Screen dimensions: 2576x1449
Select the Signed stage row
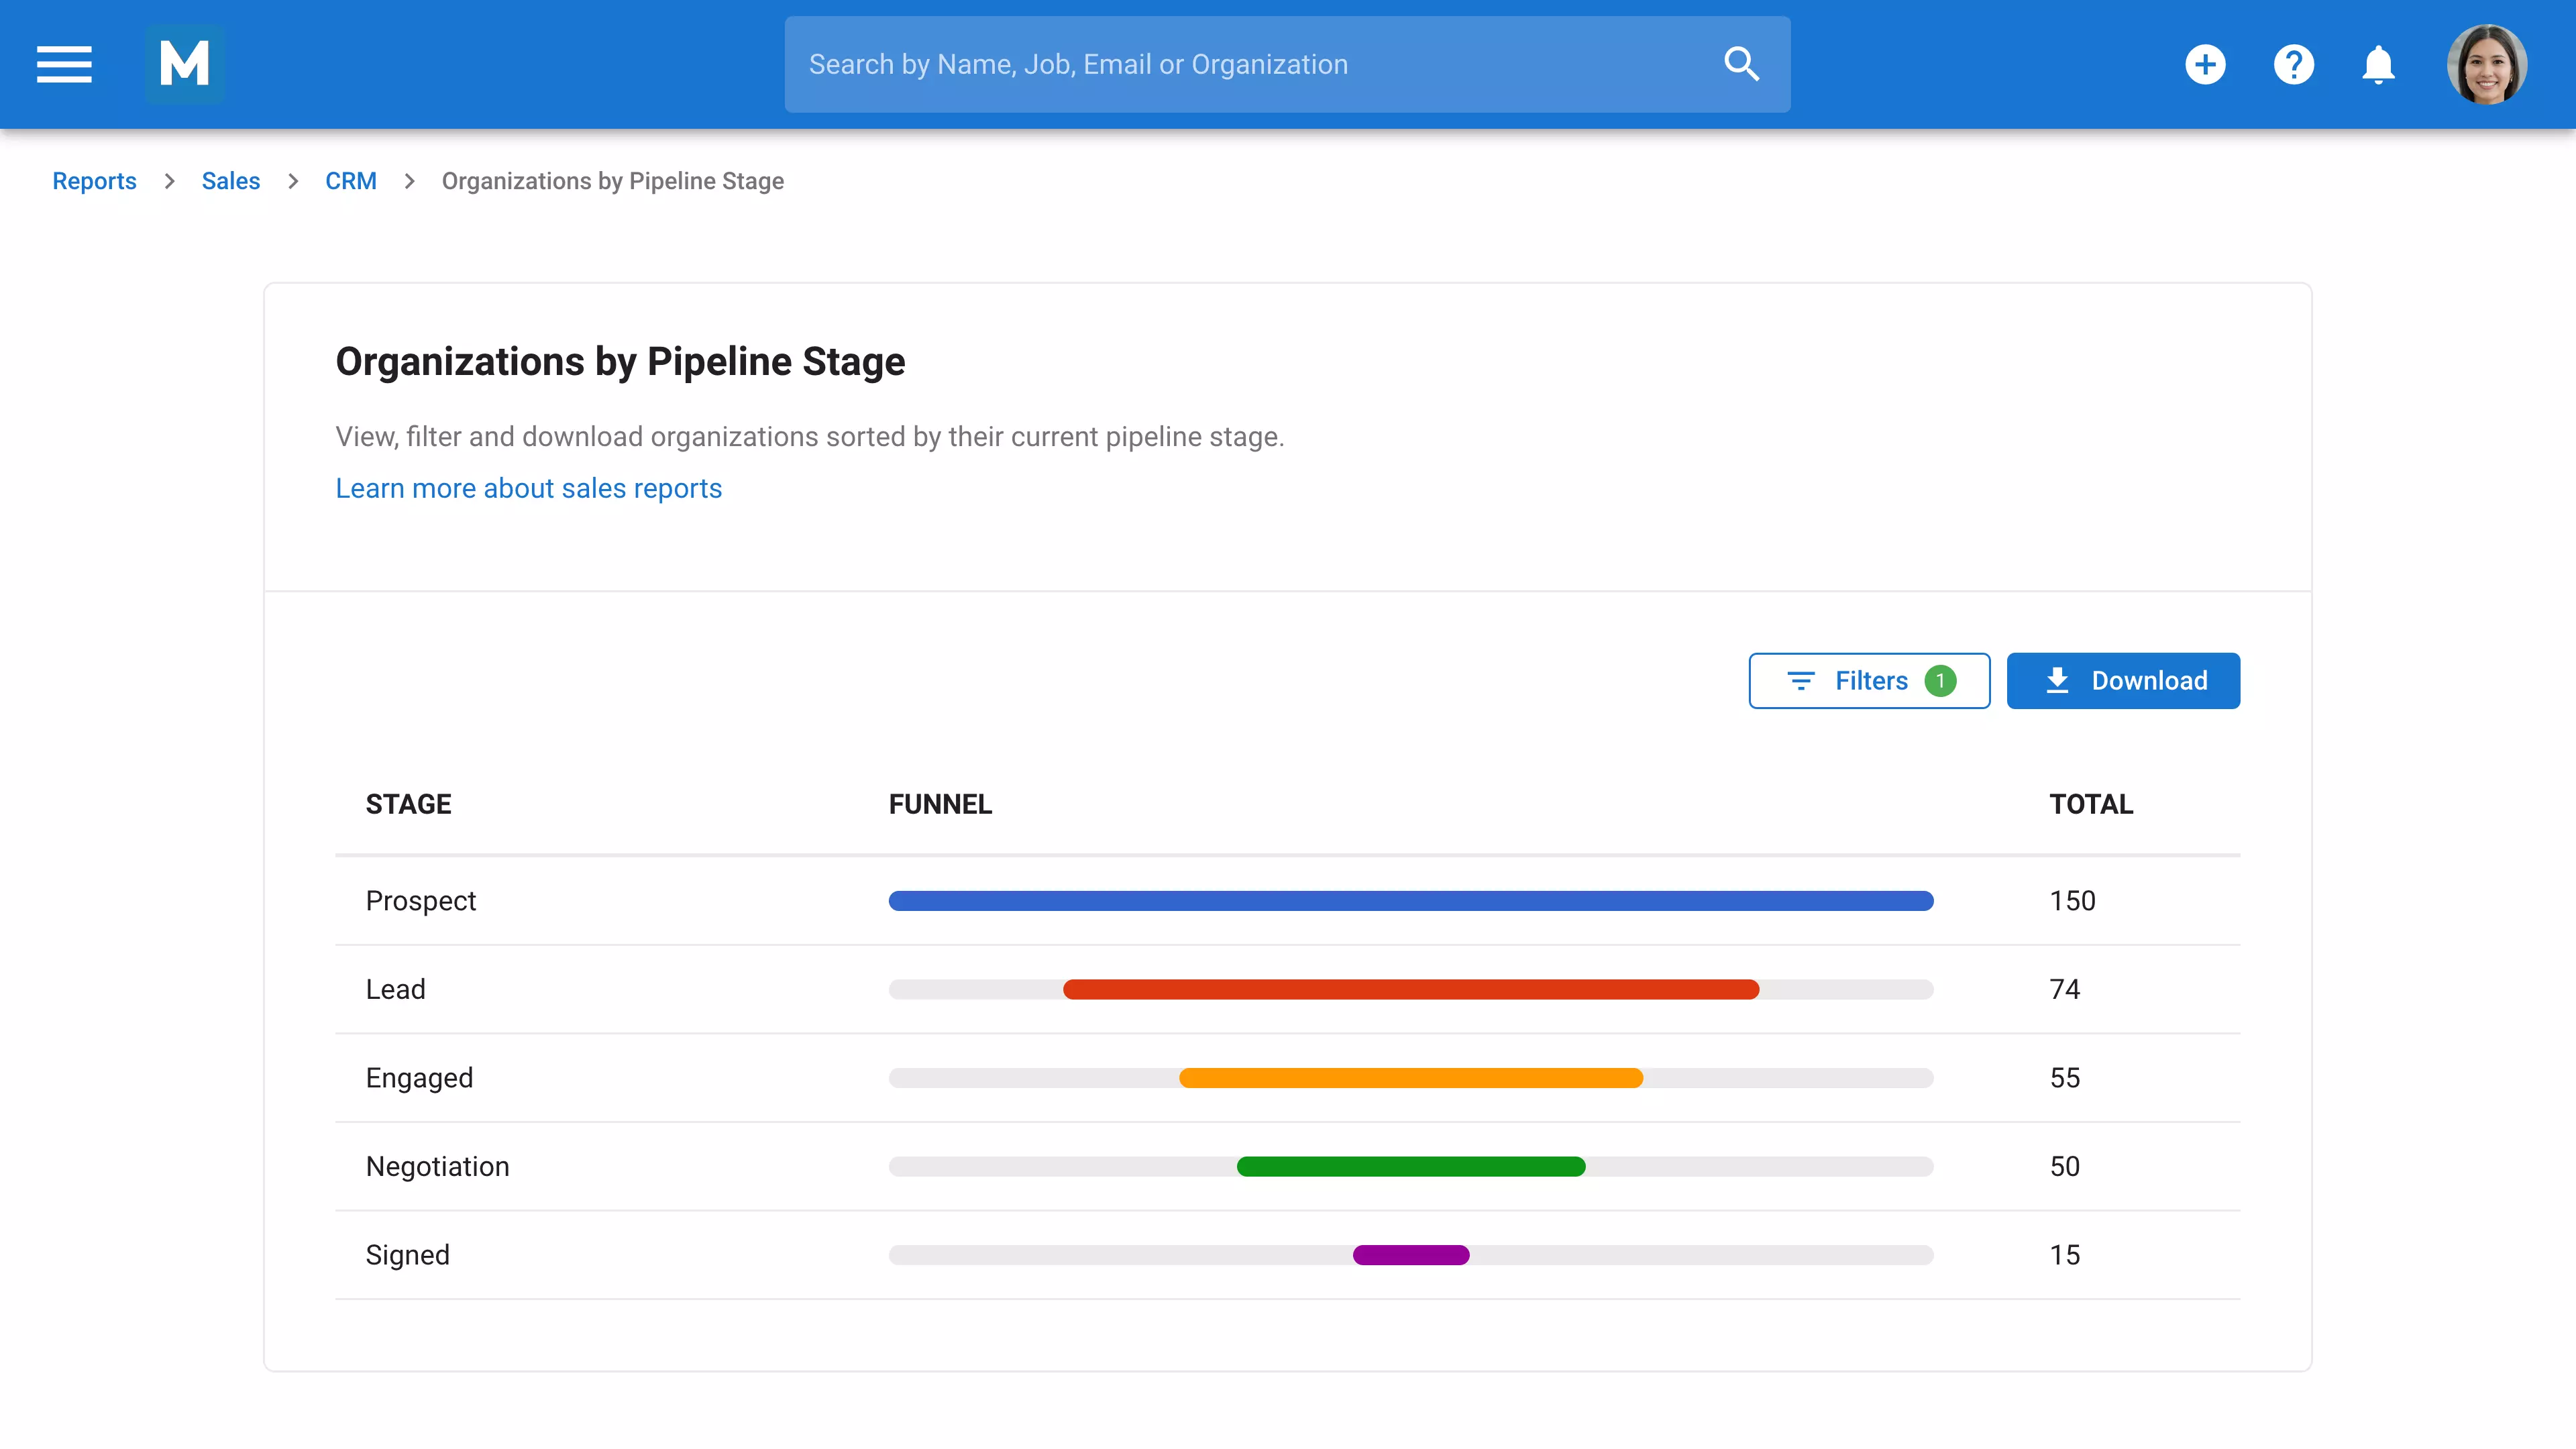[x=408, y=1255]
